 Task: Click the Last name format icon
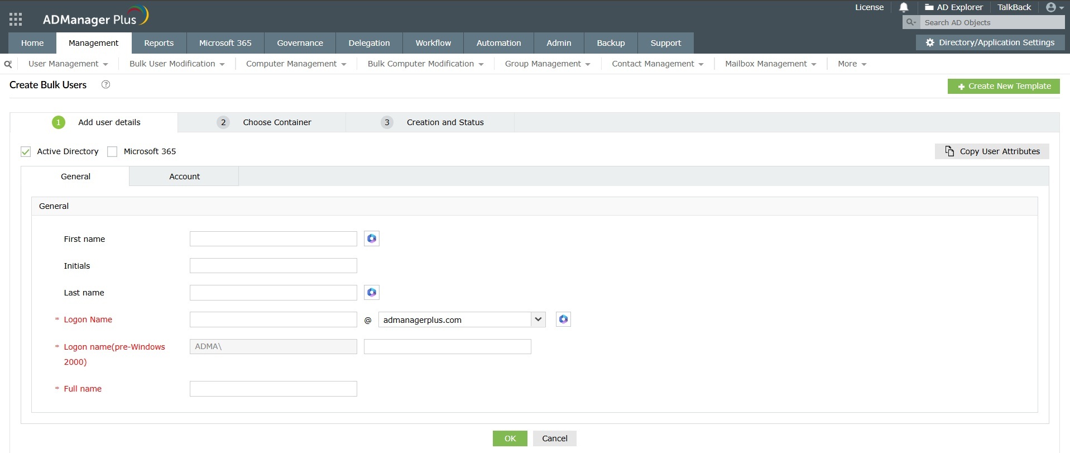(x=372, y=292)
